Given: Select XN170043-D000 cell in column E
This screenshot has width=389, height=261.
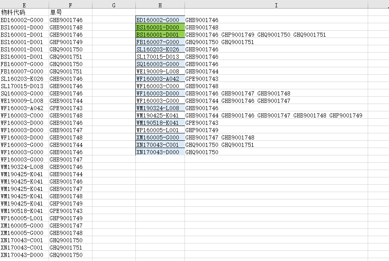Looking at the screenshot, I should (x=24, y=255).
